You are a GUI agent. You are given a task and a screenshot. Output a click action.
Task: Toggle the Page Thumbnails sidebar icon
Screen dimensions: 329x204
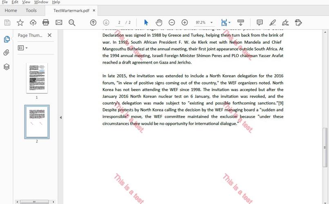(7, 39)
